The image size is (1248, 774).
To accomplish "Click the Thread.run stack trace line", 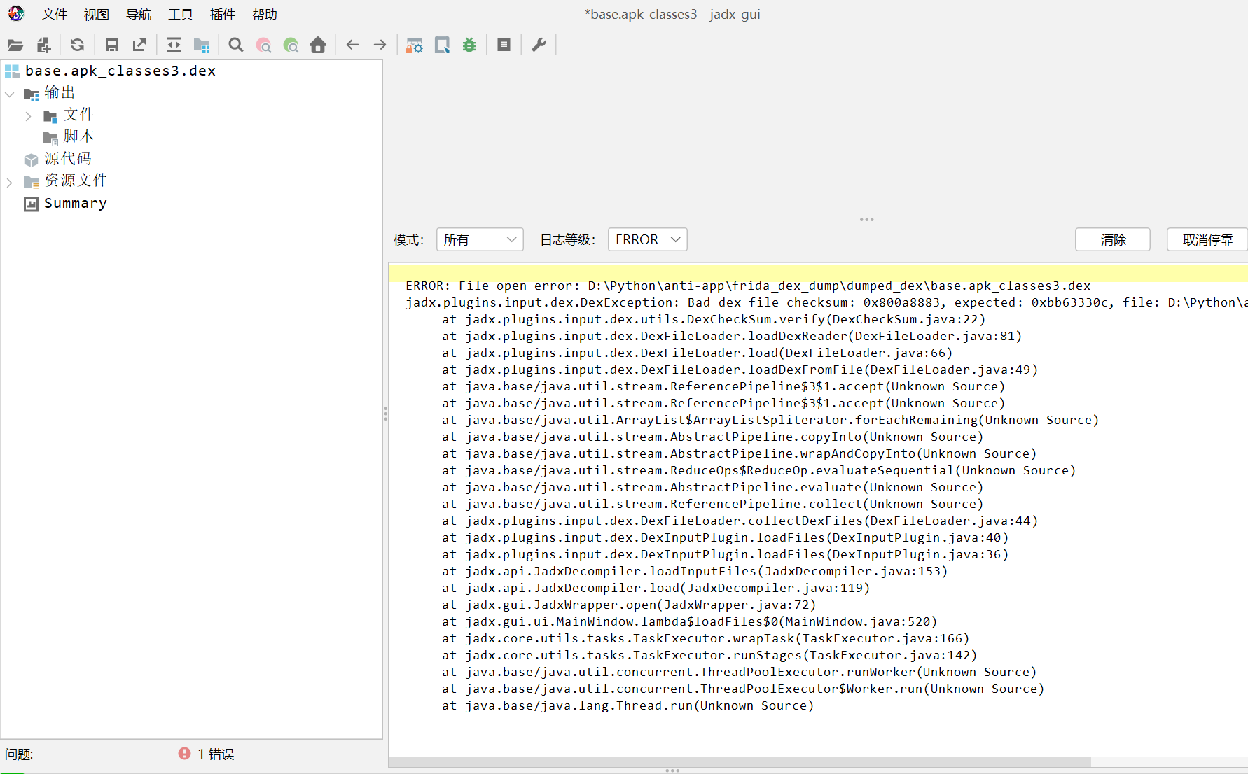I will (x=628, y=705).
